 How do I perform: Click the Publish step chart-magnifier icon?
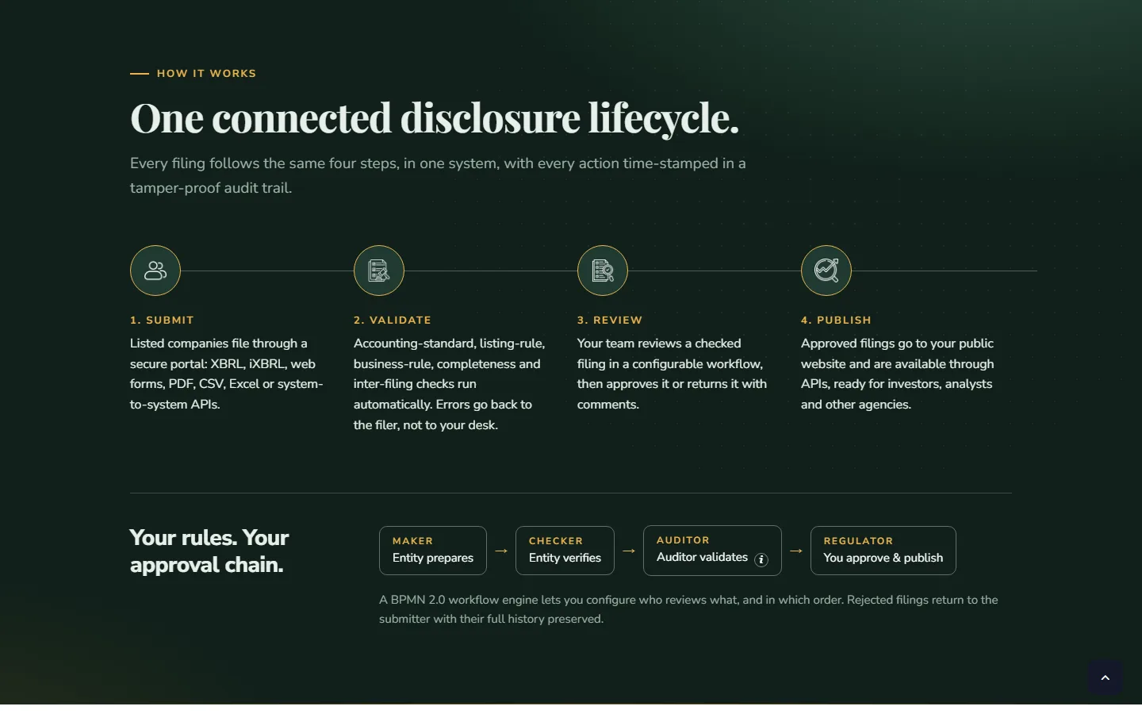coord(826,271)
